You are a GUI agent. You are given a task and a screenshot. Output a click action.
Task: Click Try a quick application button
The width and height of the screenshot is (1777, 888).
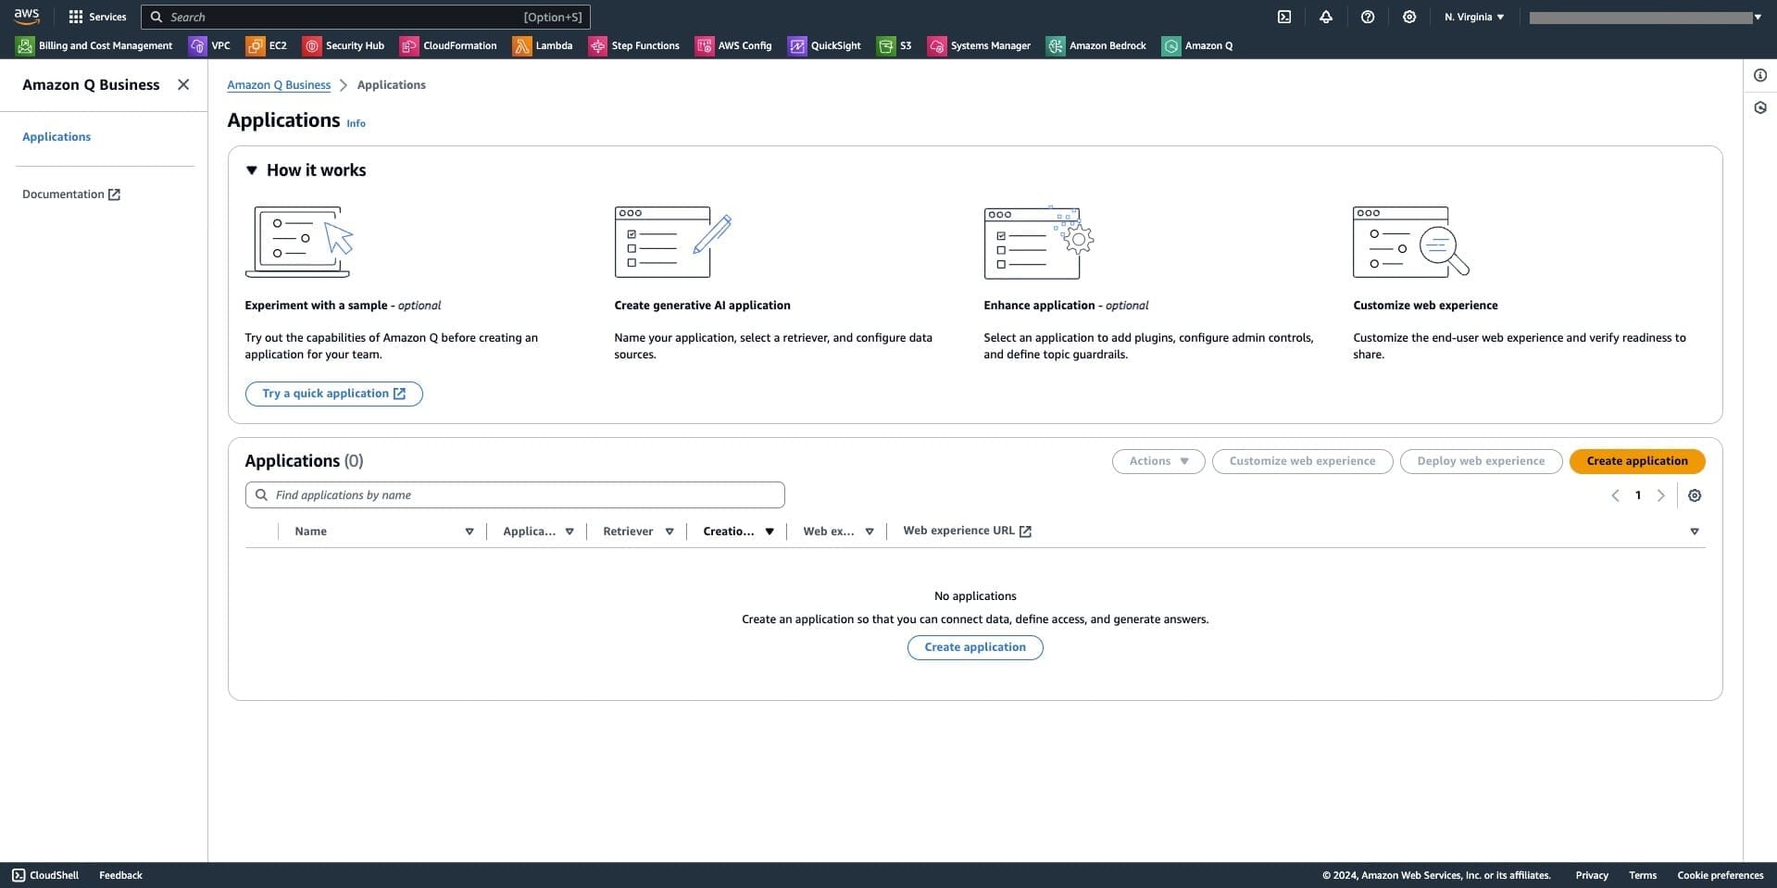click(x=333, y=394)
